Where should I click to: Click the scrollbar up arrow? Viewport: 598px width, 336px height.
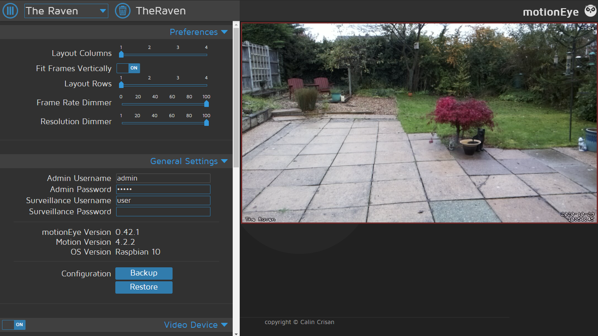(236, 25)
